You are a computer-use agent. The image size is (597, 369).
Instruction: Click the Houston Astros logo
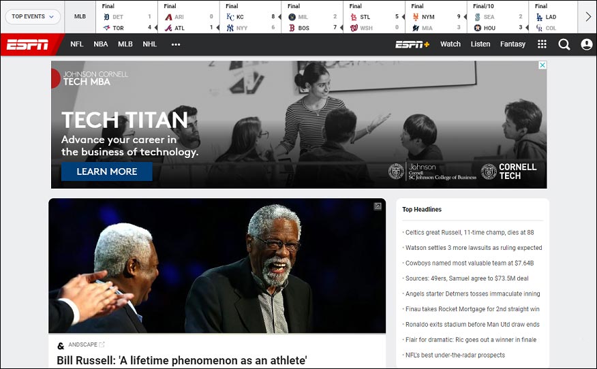tap(478, 28)
